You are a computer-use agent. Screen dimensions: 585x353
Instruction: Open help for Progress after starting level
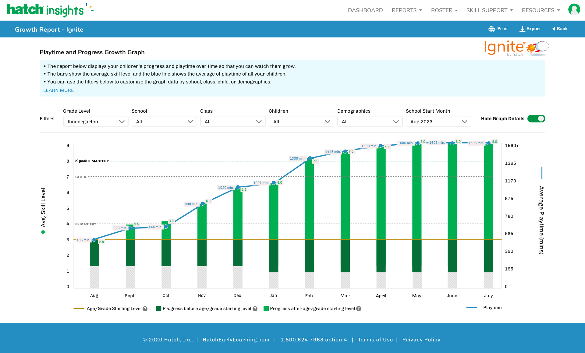[359, 309]
